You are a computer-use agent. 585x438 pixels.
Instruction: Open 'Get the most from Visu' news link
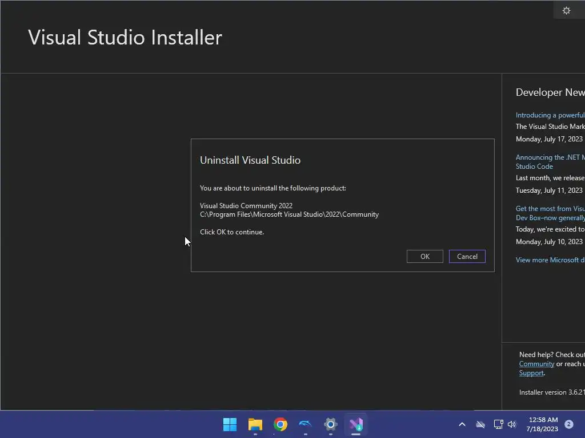[550, 213]
